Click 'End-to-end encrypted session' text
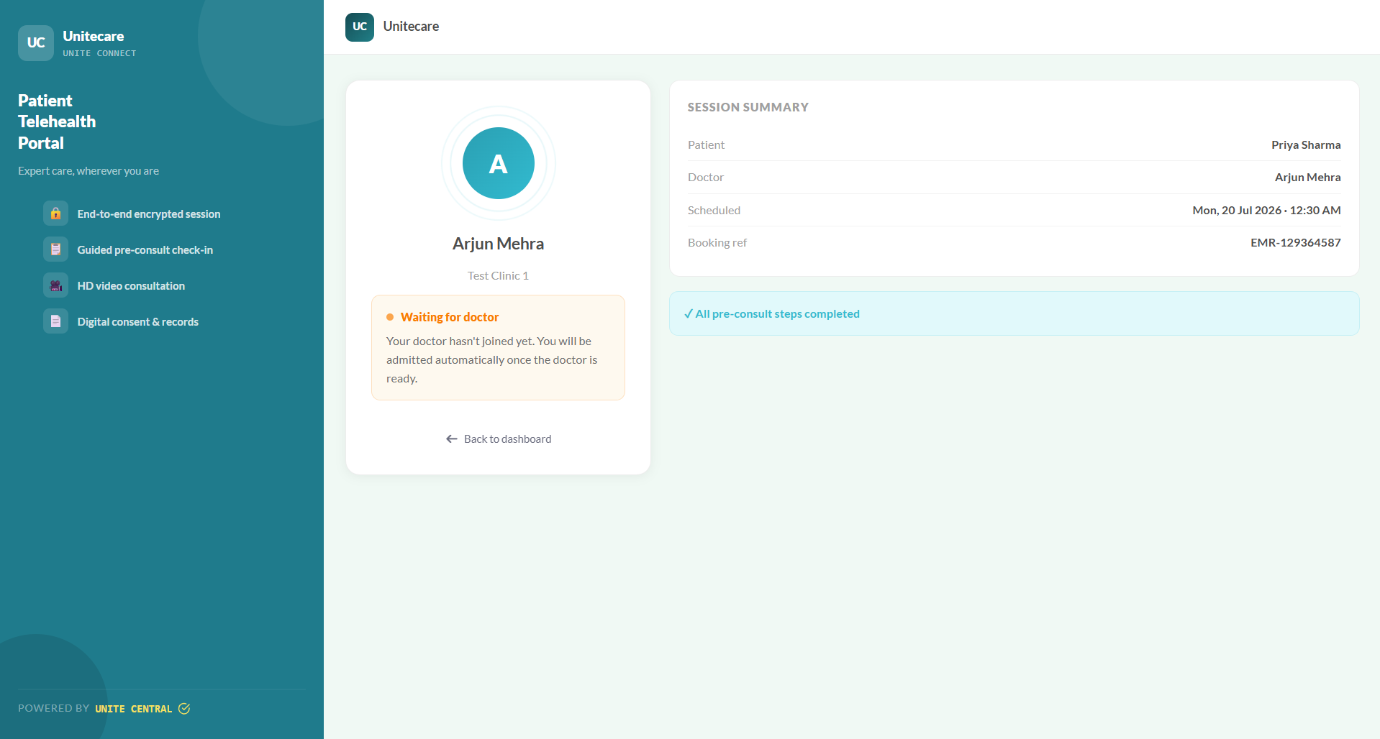Screen dimensions: 1380x739 coord(149,214)
